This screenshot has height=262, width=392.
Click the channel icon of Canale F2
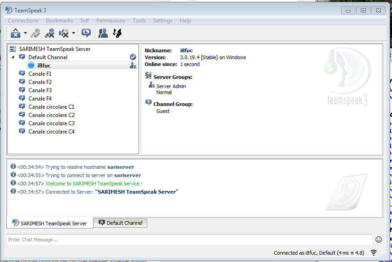(22, 82)
